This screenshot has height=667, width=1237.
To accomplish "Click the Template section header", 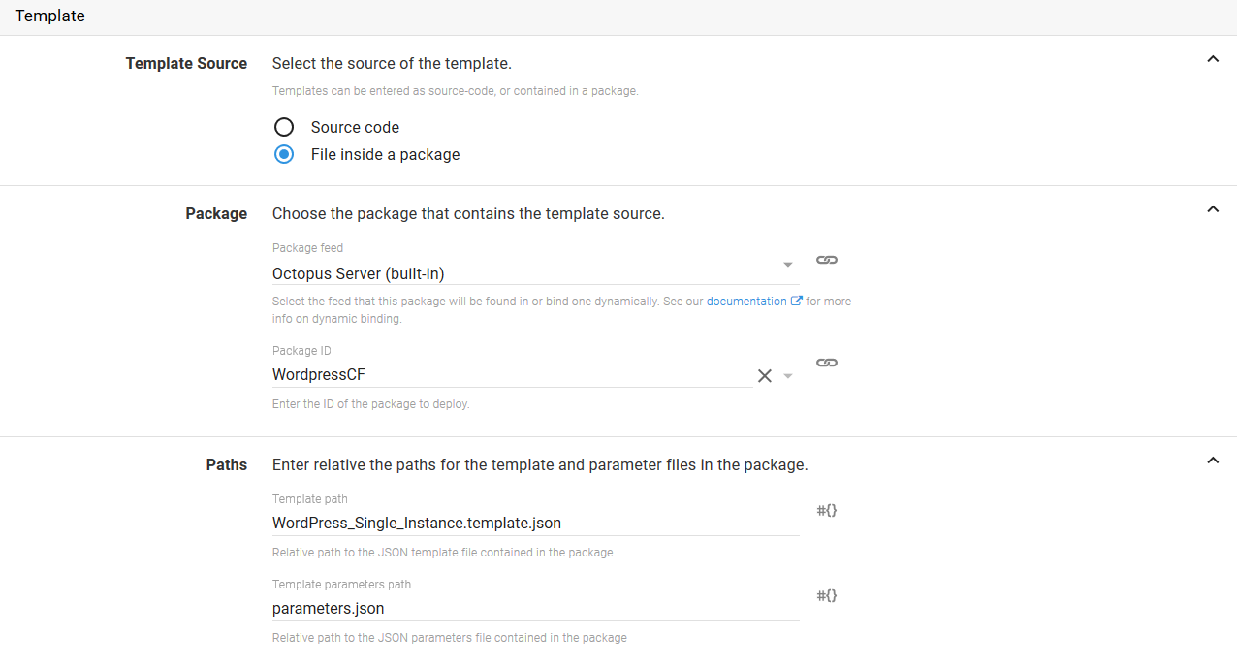I will (50, 16).
